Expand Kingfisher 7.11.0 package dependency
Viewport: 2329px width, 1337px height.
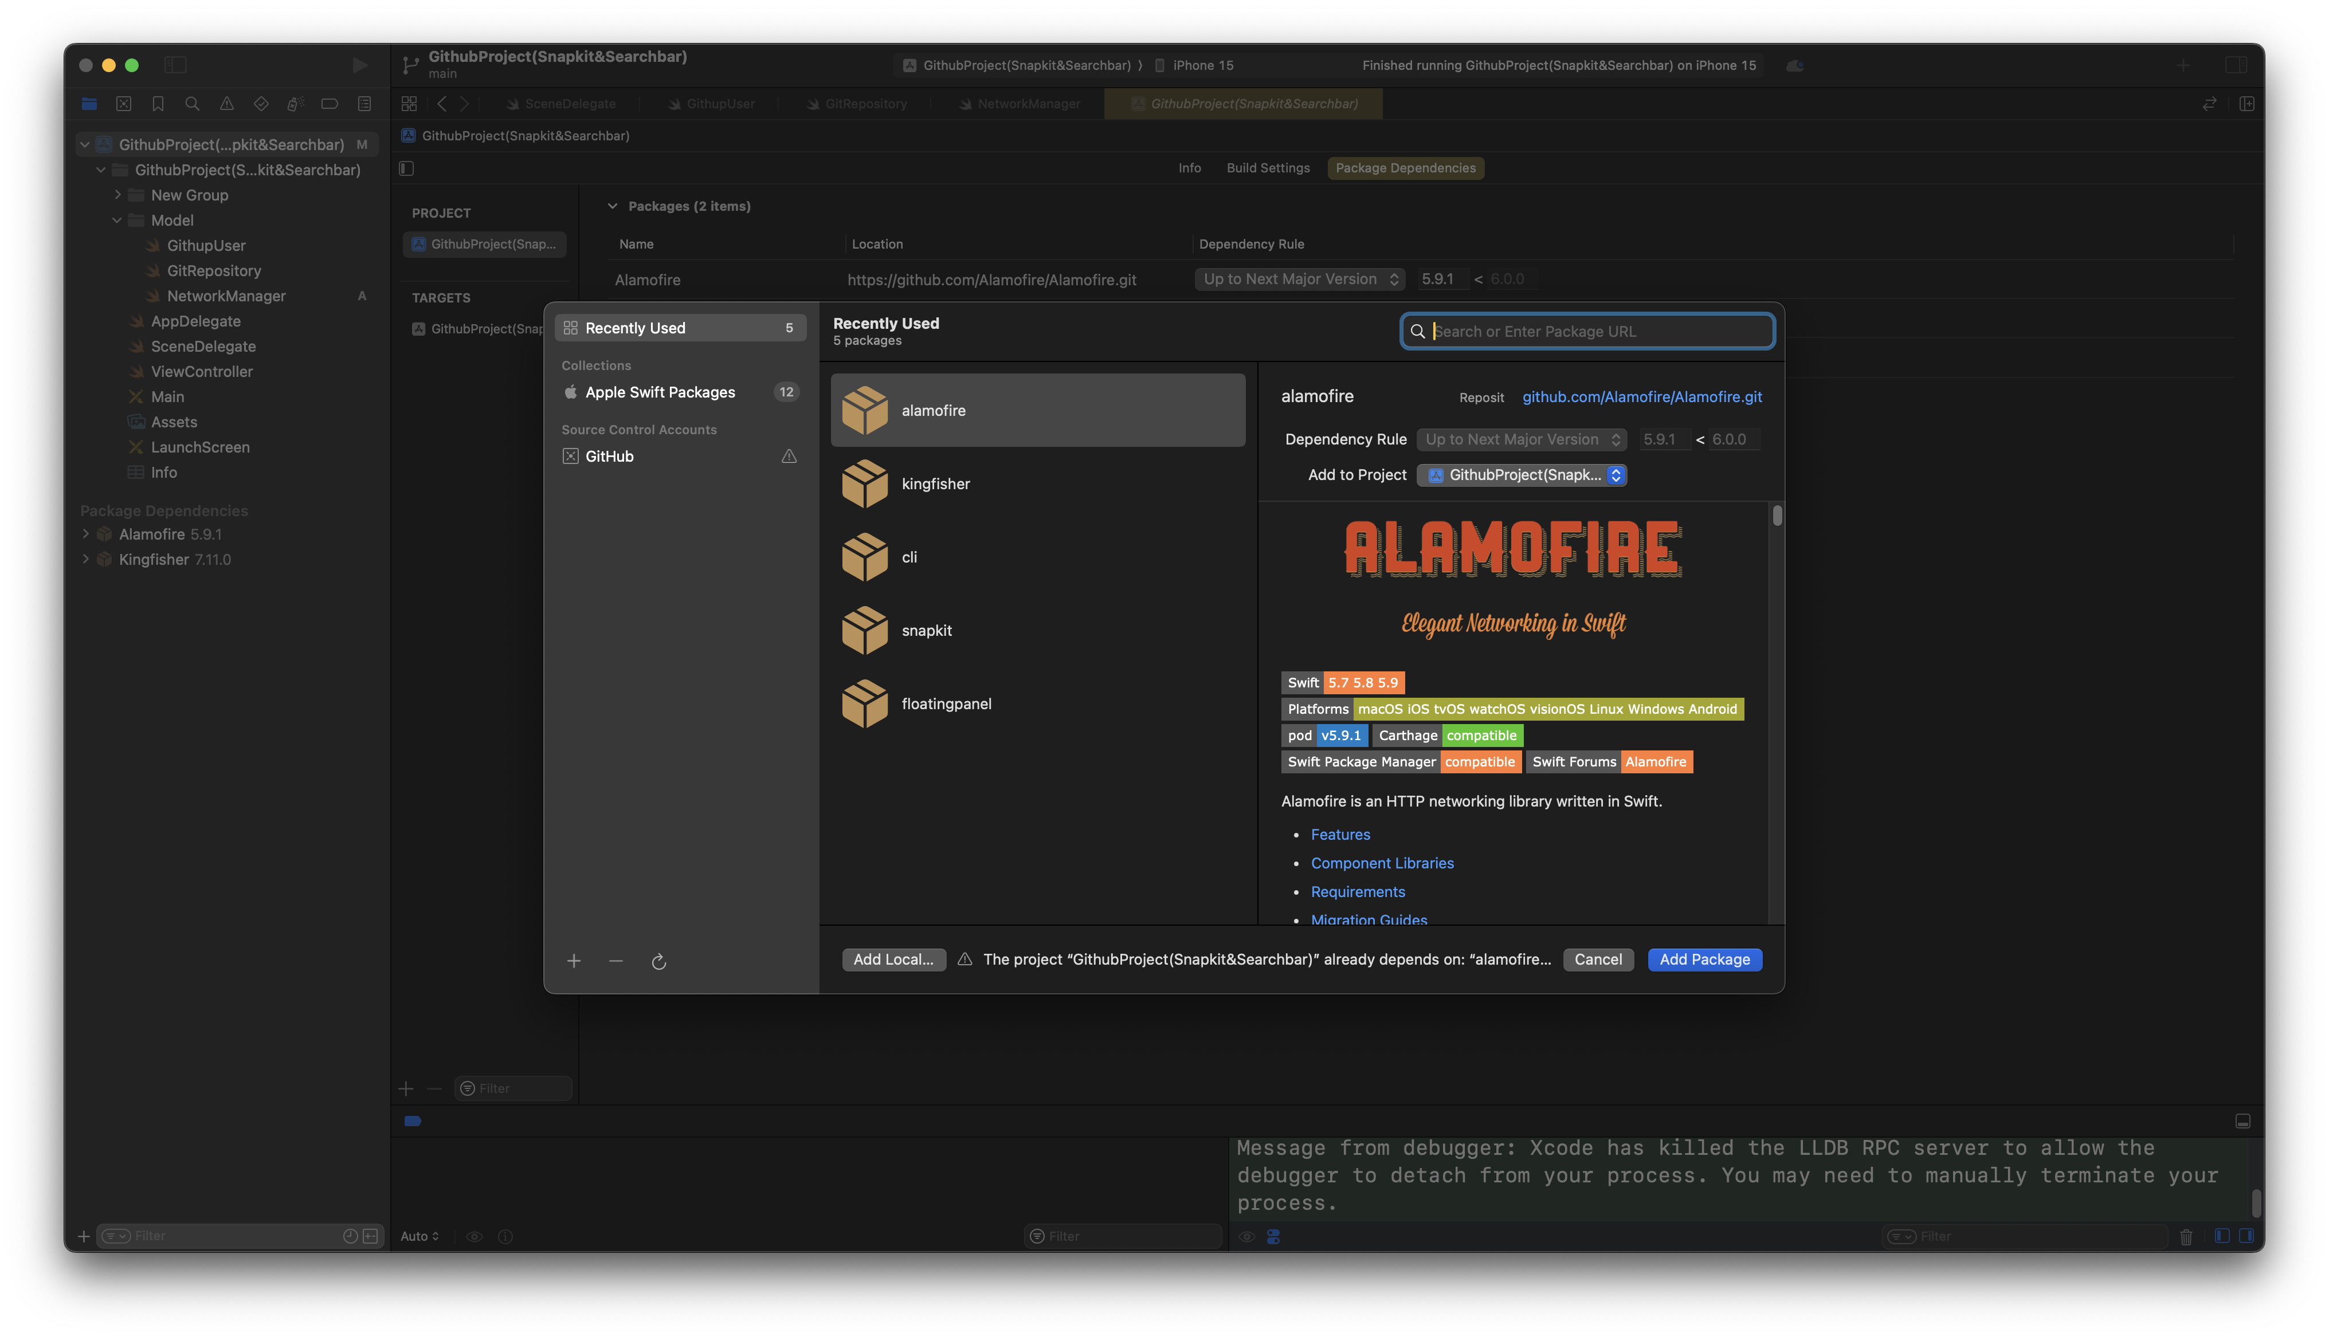point(85,559)
